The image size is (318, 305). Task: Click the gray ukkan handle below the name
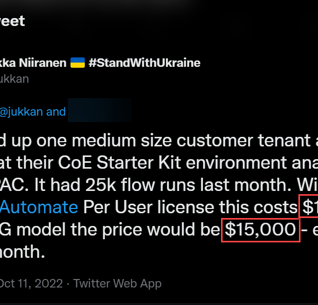point(15,79)
